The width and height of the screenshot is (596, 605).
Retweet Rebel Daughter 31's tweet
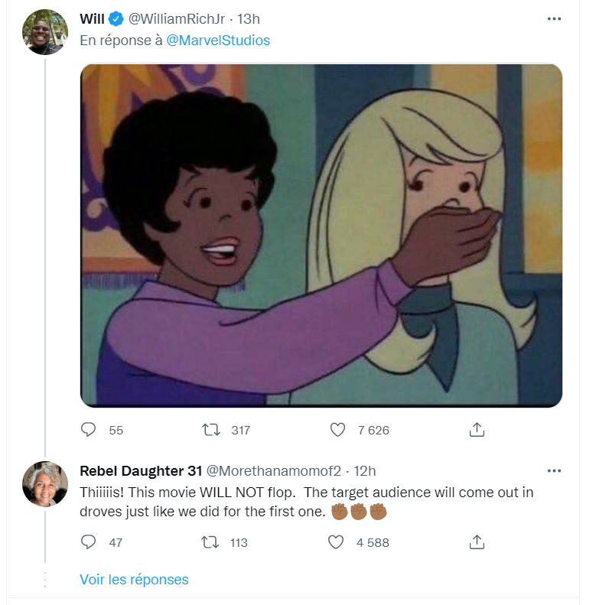[207, 542]
